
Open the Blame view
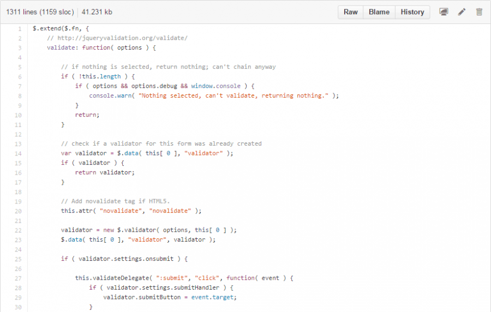click(x=379, y=12)
